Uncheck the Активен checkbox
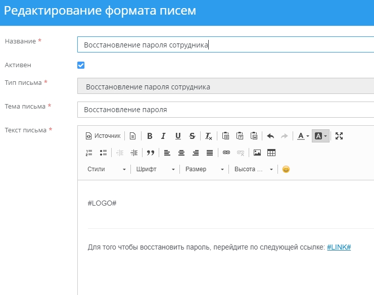The image size is (374, 295). click(x=81, y=65)
